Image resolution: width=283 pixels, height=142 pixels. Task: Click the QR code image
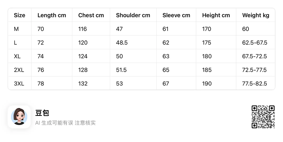pos(263,117)
